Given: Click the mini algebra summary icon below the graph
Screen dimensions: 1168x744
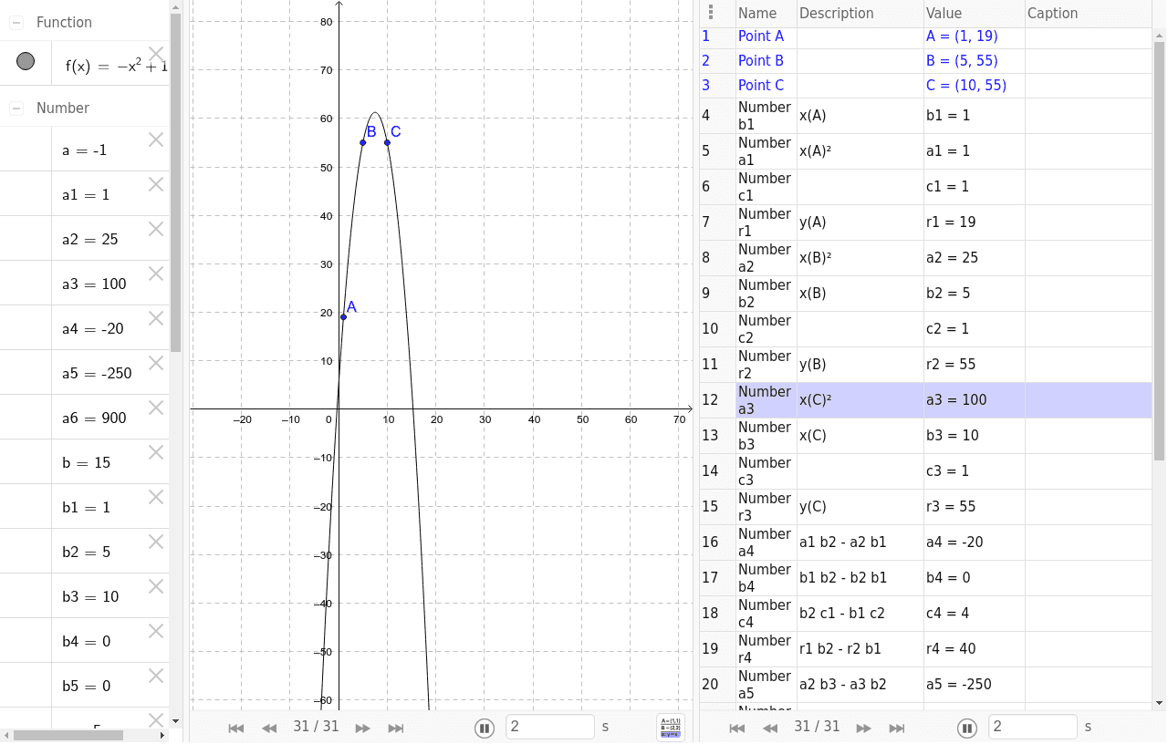Looking at the screenshot, I should tap(670, 726).
